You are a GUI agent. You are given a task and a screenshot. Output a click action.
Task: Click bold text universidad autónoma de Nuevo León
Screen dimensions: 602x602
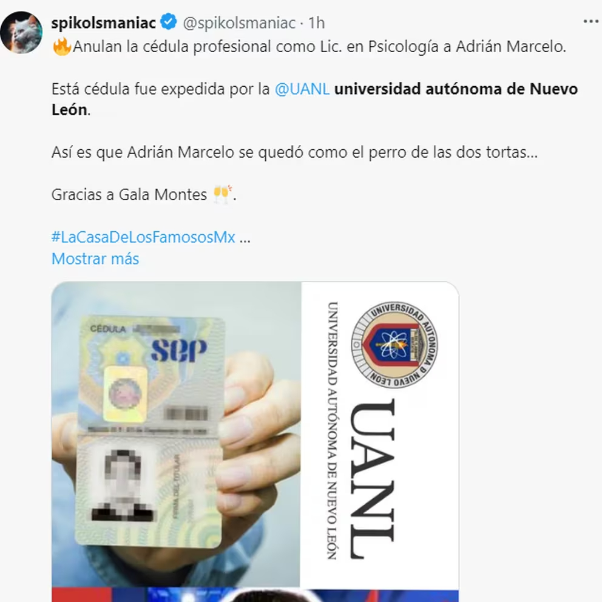[x=315, y=99]
